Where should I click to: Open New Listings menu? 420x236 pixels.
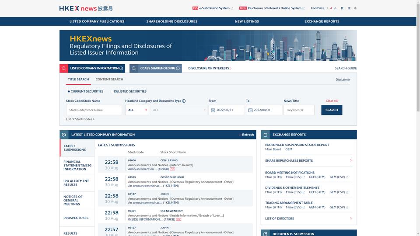point(247,21)
